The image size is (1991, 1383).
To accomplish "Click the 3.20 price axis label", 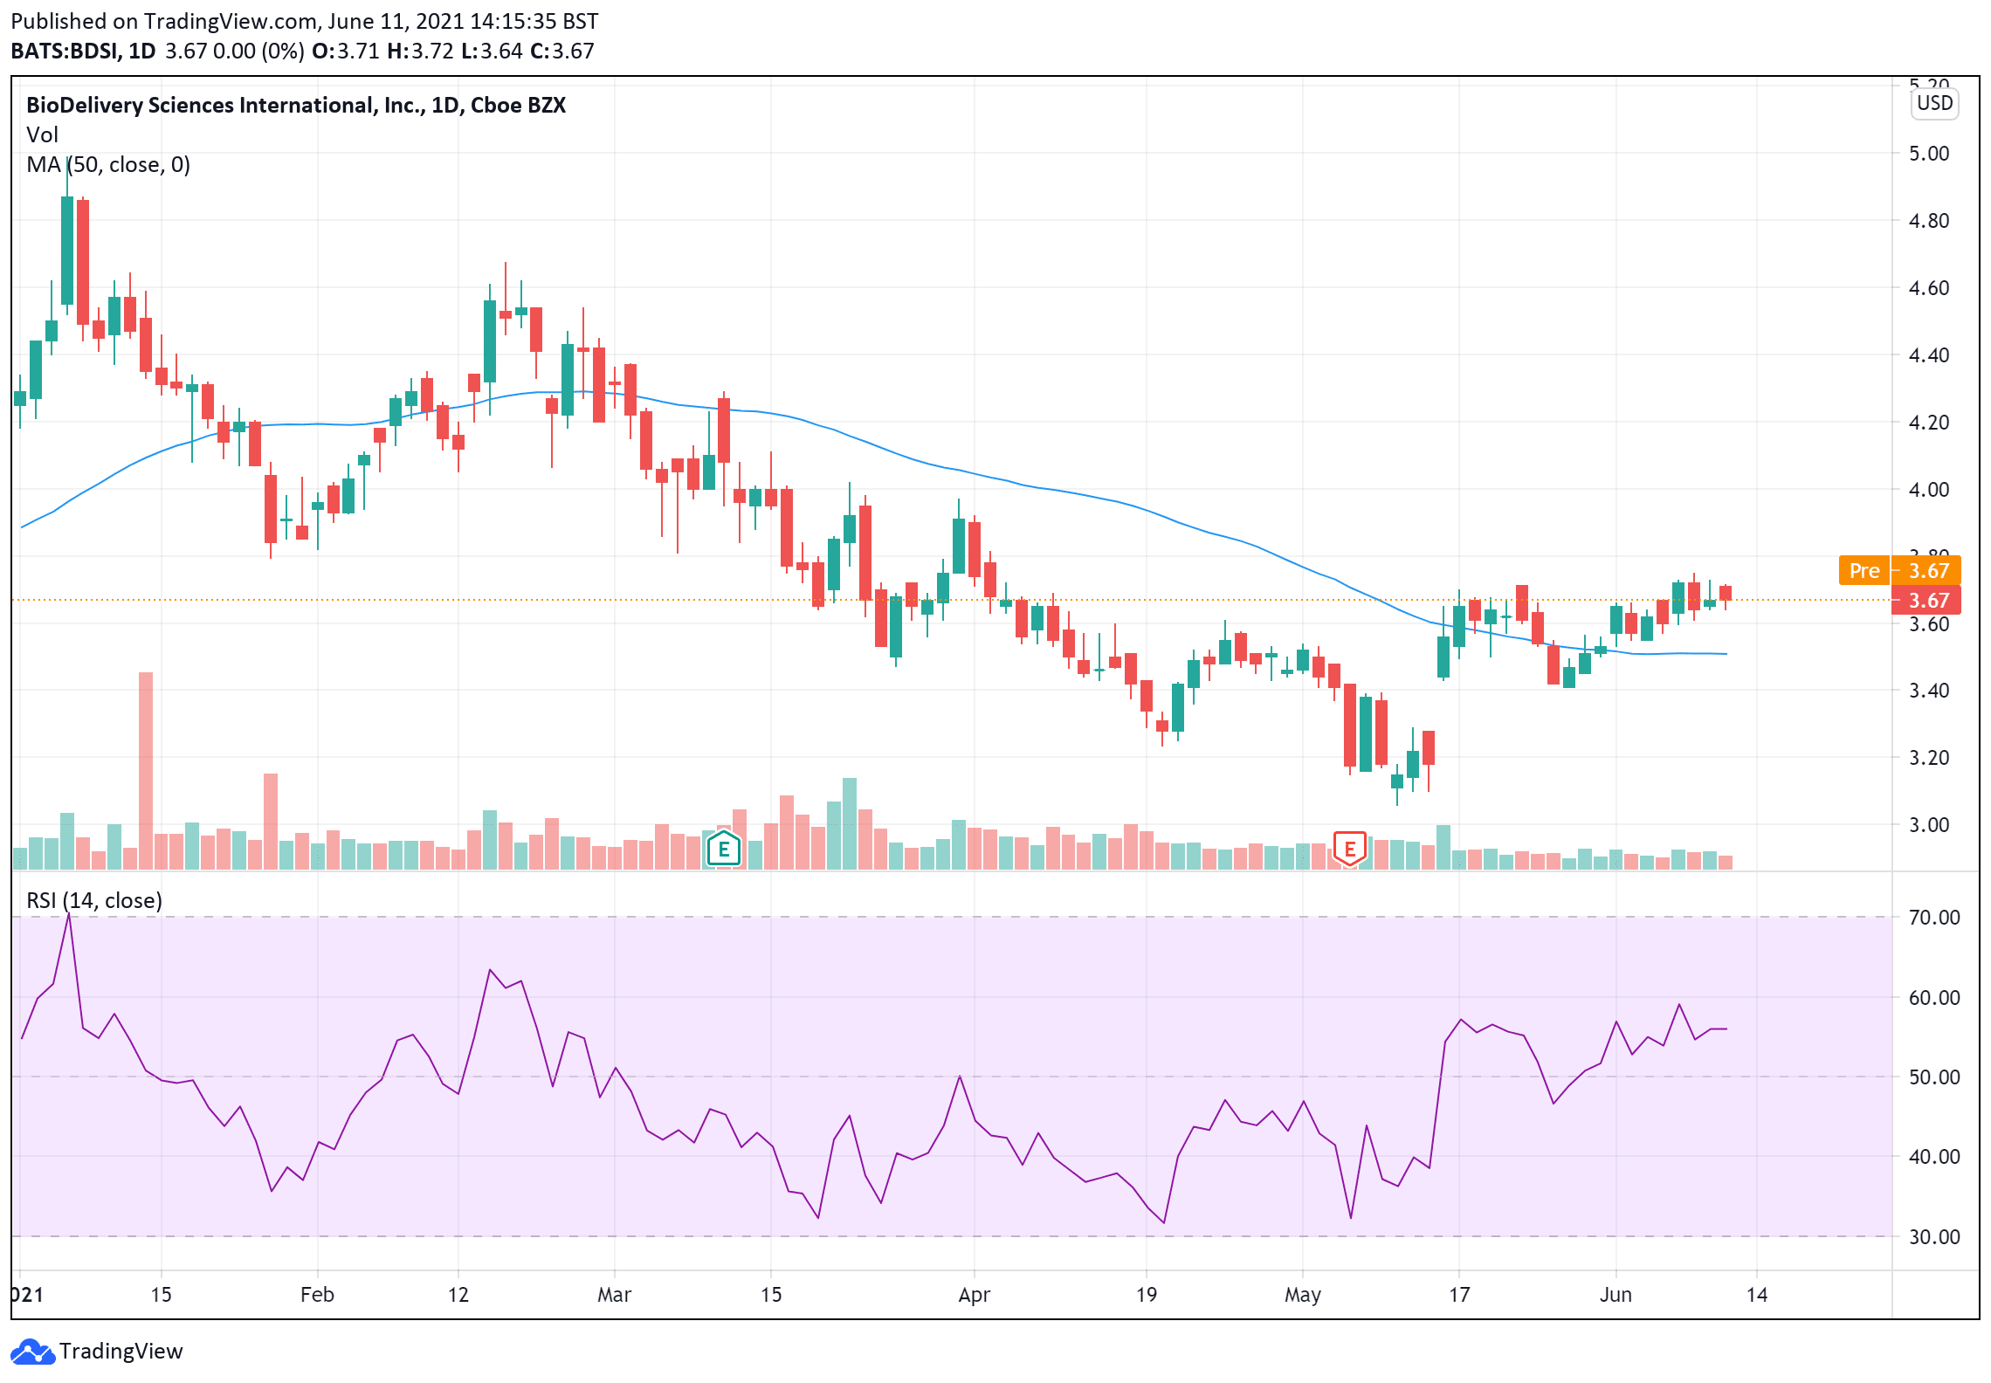I will pyautogui.click(x=1928, y=758).
